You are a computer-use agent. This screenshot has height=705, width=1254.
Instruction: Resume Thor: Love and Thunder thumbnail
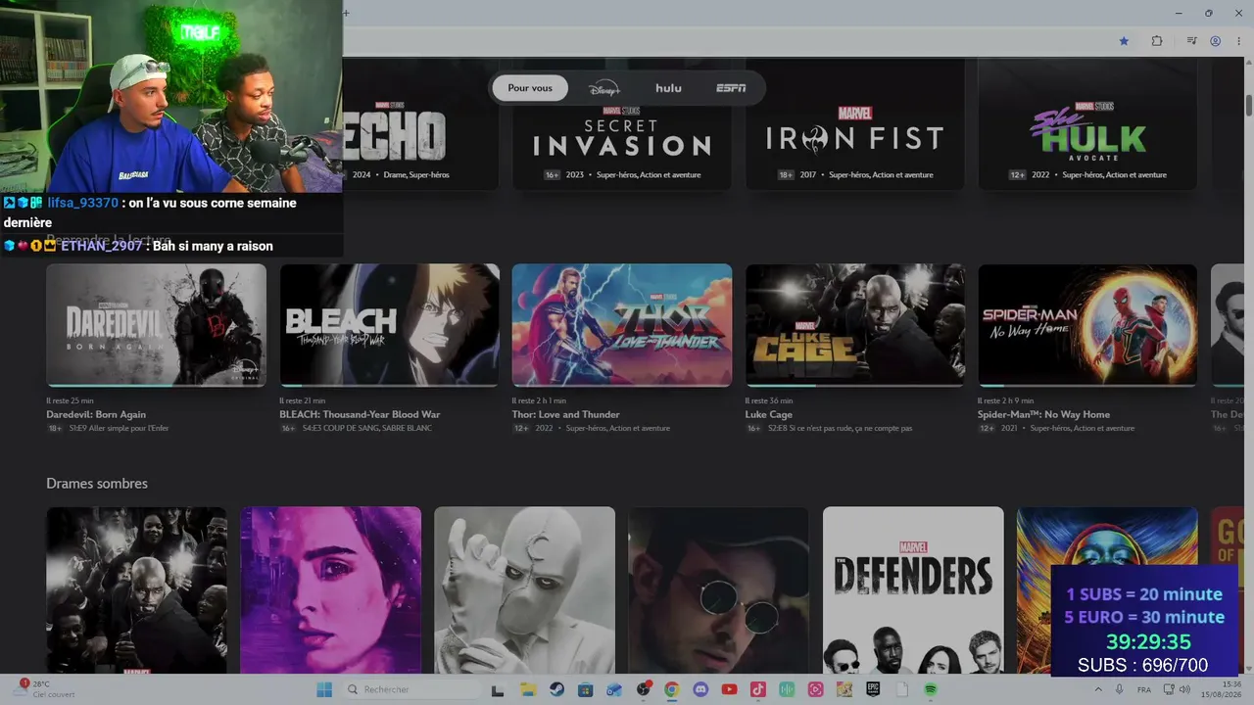click(622, 325)
